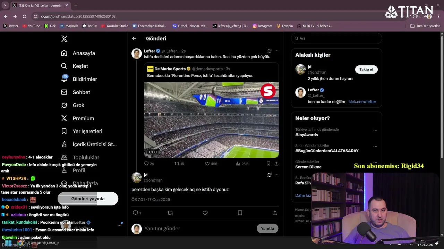Image resolution: width=444 pixels, height=249 pixels.
Task: Repost Lefter's post with 15 reposts
Action: (179, 164)
